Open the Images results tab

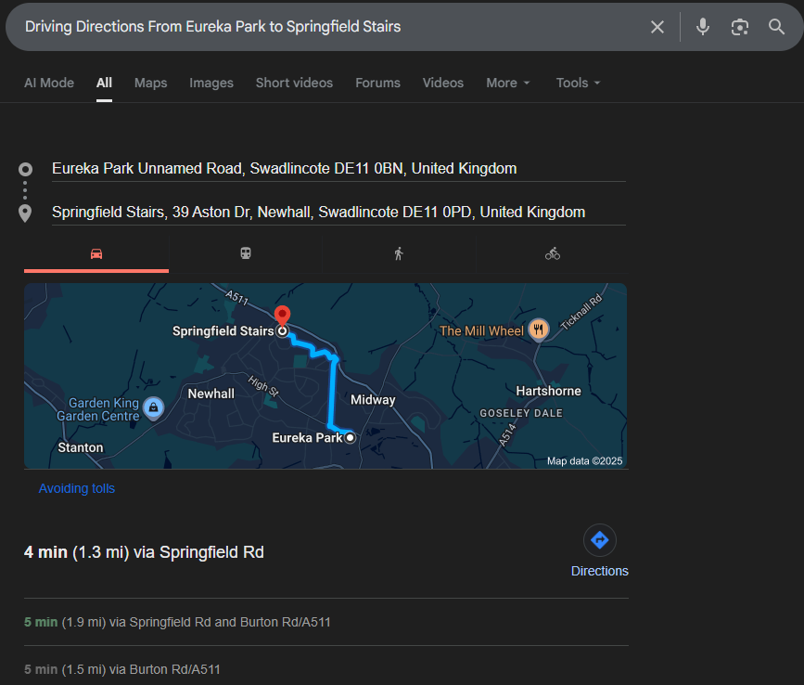pos(211,83)
